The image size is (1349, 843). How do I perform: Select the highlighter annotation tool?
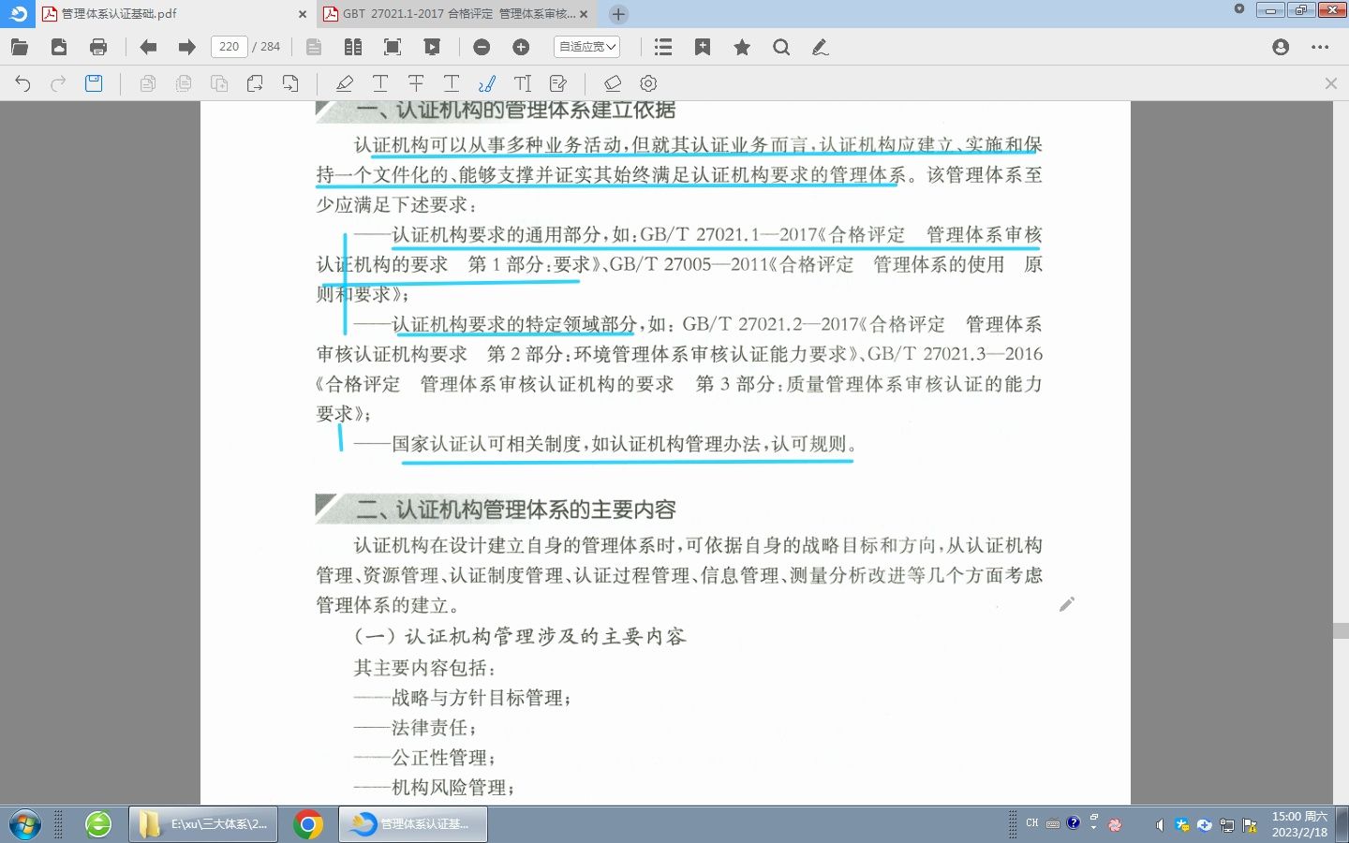pyautogui.click(x=345, y=83)
